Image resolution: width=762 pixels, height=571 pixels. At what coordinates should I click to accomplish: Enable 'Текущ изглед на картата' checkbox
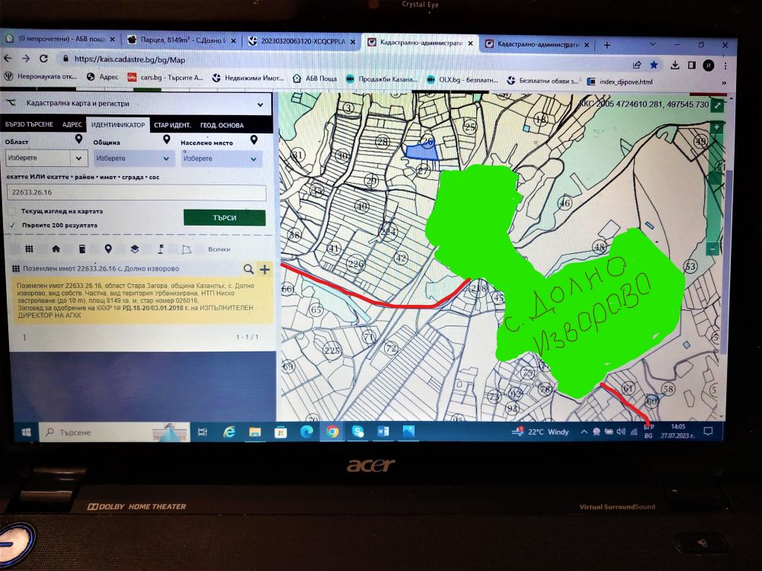pyautogui.click(x=11, y=211)
